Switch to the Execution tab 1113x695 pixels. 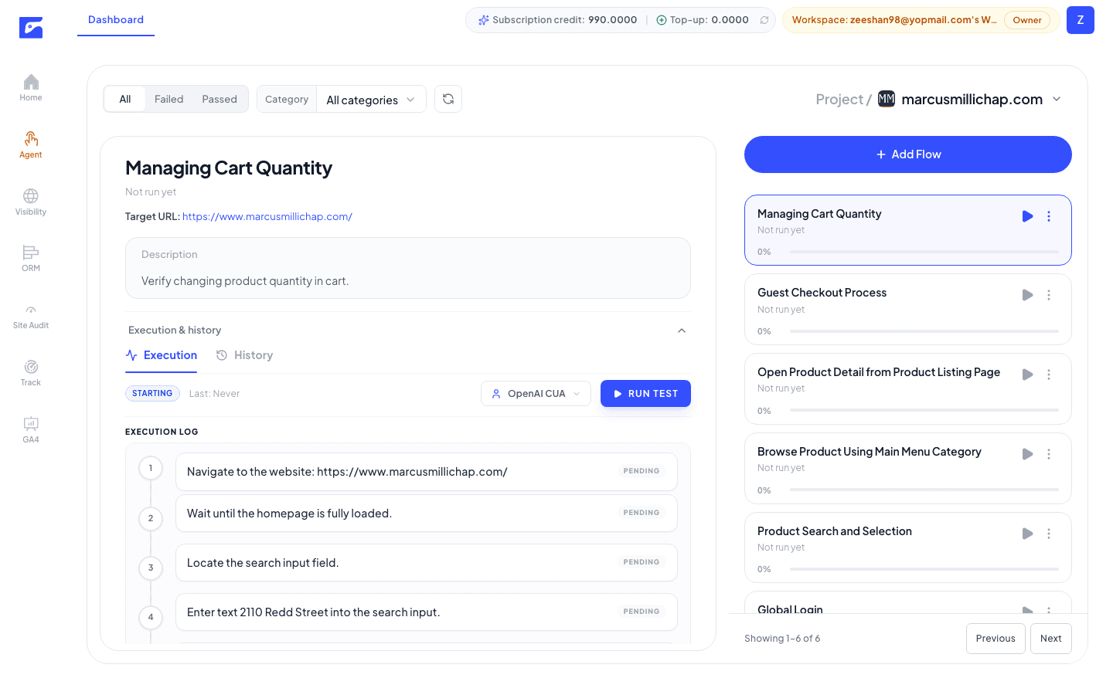point(162,355)
